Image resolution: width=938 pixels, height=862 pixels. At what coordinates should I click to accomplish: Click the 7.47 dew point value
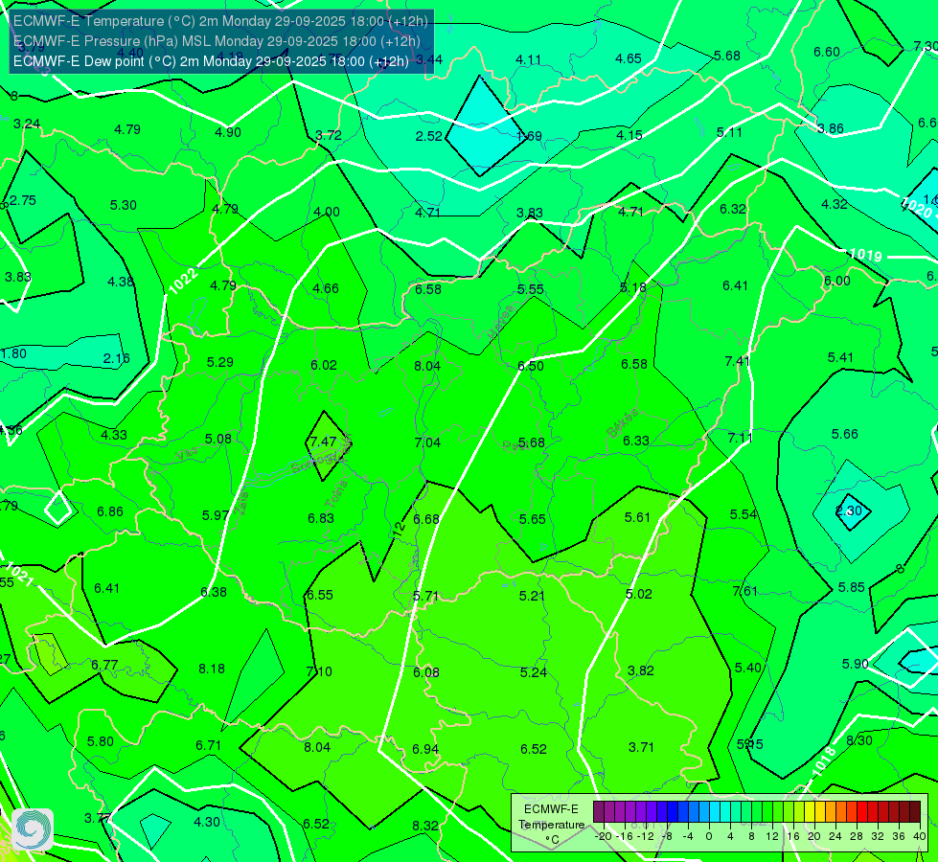click(323, 442)
